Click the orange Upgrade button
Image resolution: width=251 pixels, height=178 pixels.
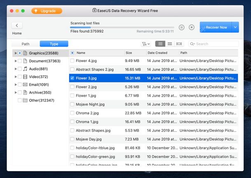47,11
